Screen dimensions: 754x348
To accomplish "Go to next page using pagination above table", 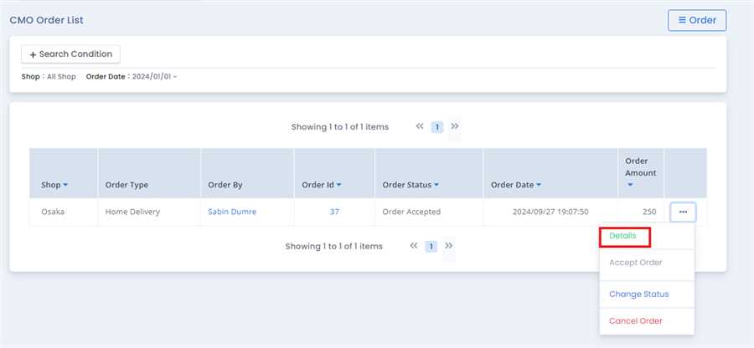I will (x=455, y=126).
